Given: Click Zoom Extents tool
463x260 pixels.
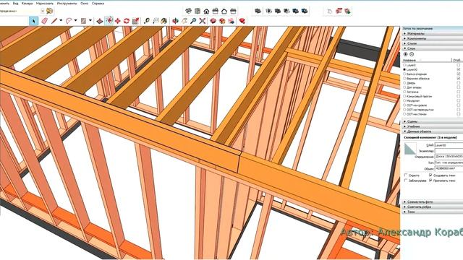Looking at the screenshot, I should (203, 21).
